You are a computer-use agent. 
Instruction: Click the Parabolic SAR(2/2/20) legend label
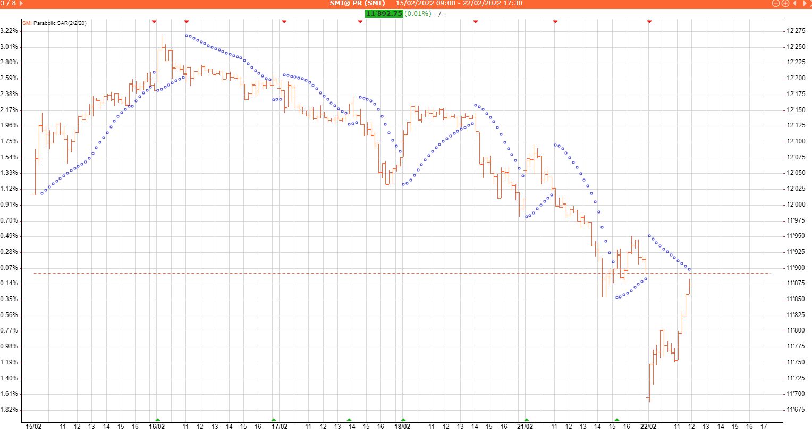(x=60, y=23)
